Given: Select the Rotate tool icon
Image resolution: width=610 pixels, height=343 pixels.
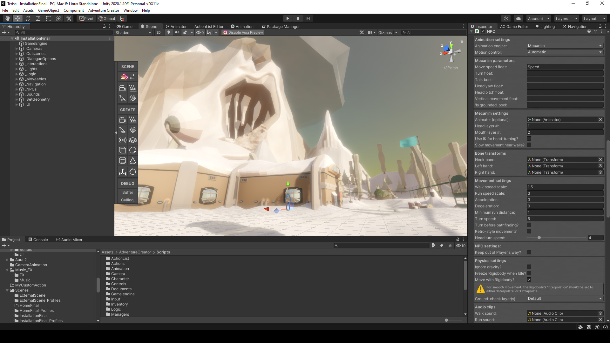Looking at the screenshot, I should point(28,18).
